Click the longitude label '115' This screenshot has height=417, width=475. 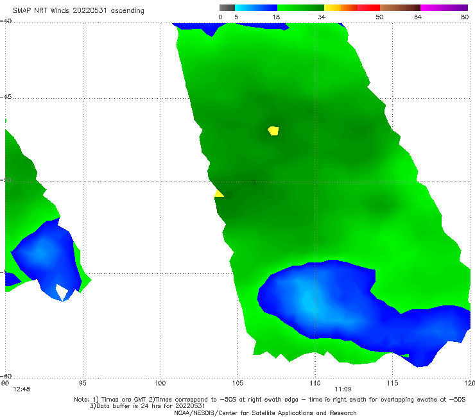point(393,384)
